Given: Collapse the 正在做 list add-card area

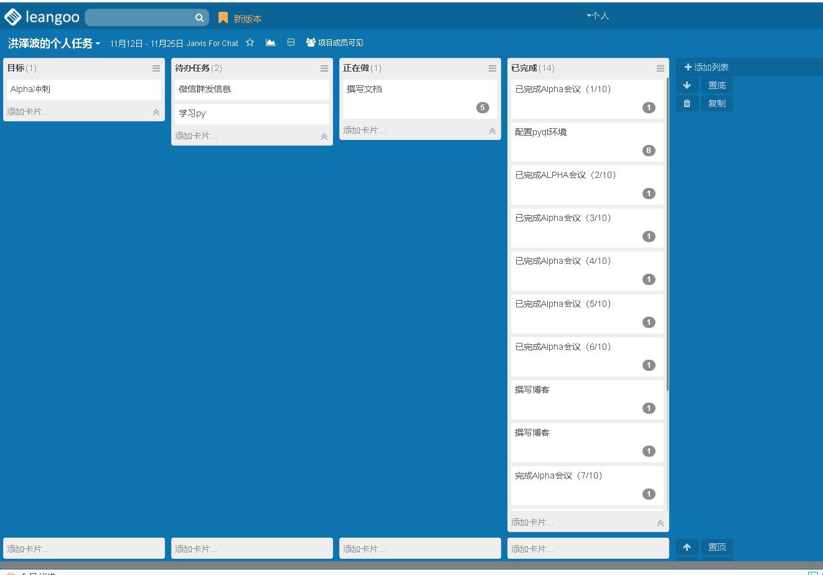Looking at the screenshot, I should (492, 131).
